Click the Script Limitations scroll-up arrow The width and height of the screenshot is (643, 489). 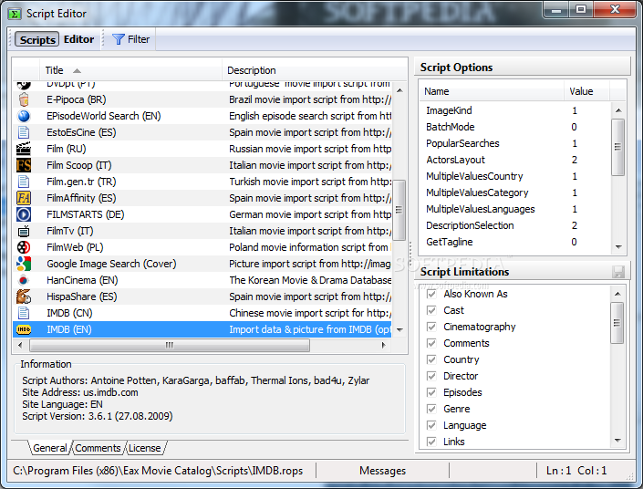point(617,294)
